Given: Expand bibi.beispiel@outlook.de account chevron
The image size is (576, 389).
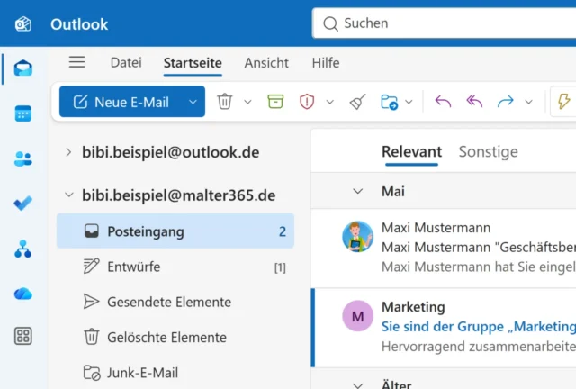Looking at the screenshot, I should (x=68, y=152).
